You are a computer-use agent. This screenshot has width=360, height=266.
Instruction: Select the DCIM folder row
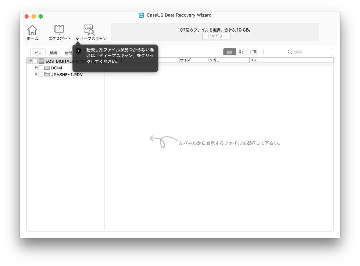[x=66, y=68]
